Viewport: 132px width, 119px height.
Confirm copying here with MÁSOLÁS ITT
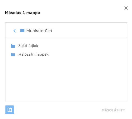[x=113, y=110]
